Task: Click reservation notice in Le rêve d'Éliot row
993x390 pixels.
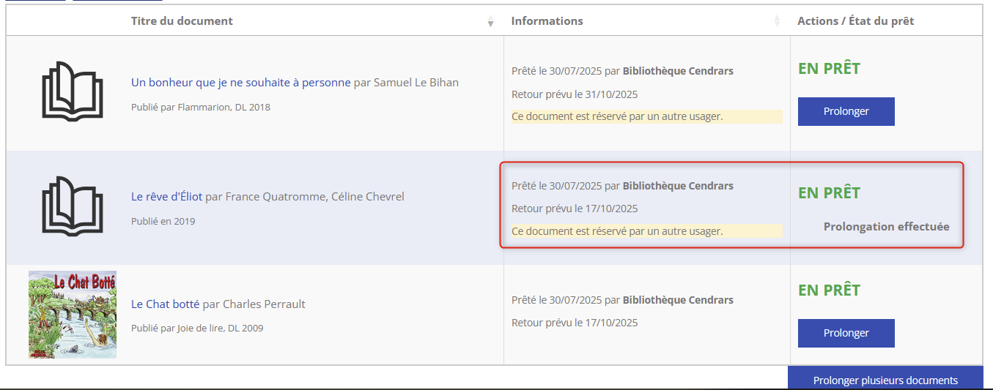Action: 617,231
